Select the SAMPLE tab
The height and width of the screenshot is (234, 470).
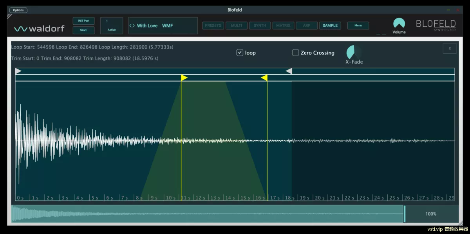(330, 25)
